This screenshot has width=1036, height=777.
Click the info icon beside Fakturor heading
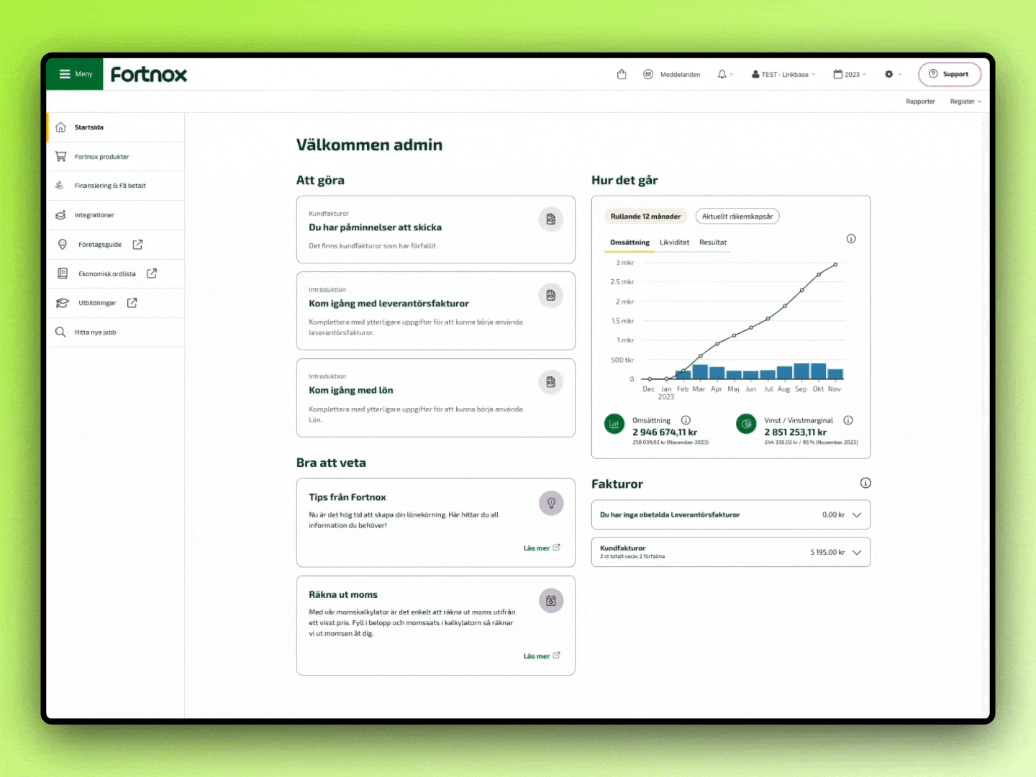pyautogui.click(x=865, y=483)
